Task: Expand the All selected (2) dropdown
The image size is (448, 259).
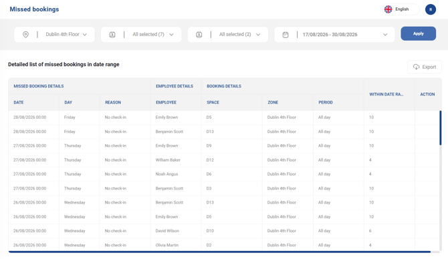Action: [228, 35]
